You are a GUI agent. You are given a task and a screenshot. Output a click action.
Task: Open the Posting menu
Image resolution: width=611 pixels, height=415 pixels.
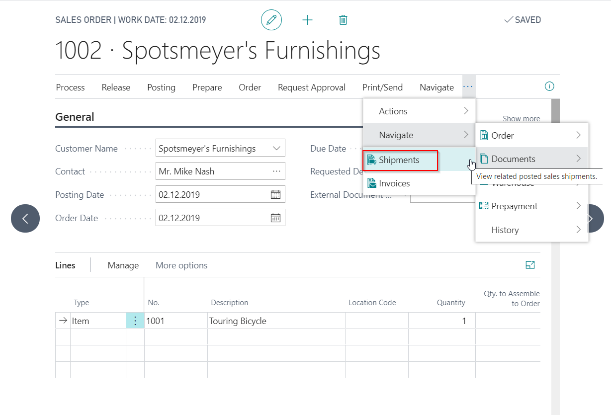pyautogui.click(x=161, y=87)
